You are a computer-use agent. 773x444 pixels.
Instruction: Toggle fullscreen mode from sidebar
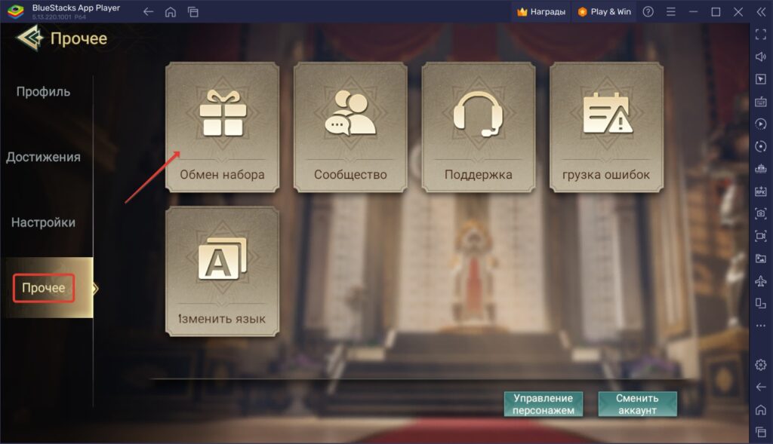pyautogui.click(x=761, y=34)
